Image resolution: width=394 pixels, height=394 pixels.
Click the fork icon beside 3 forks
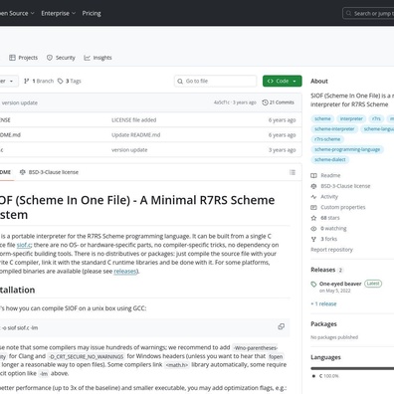tap(313, 239)
